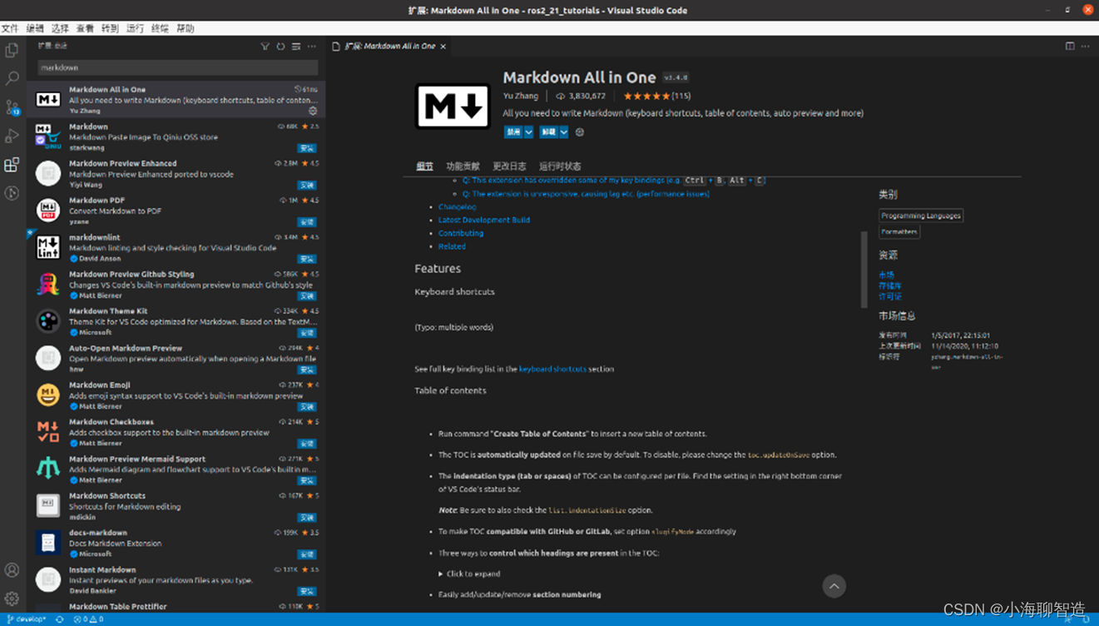
Task: Select Instant Markdown in results list
Action: tap(176, 580)
